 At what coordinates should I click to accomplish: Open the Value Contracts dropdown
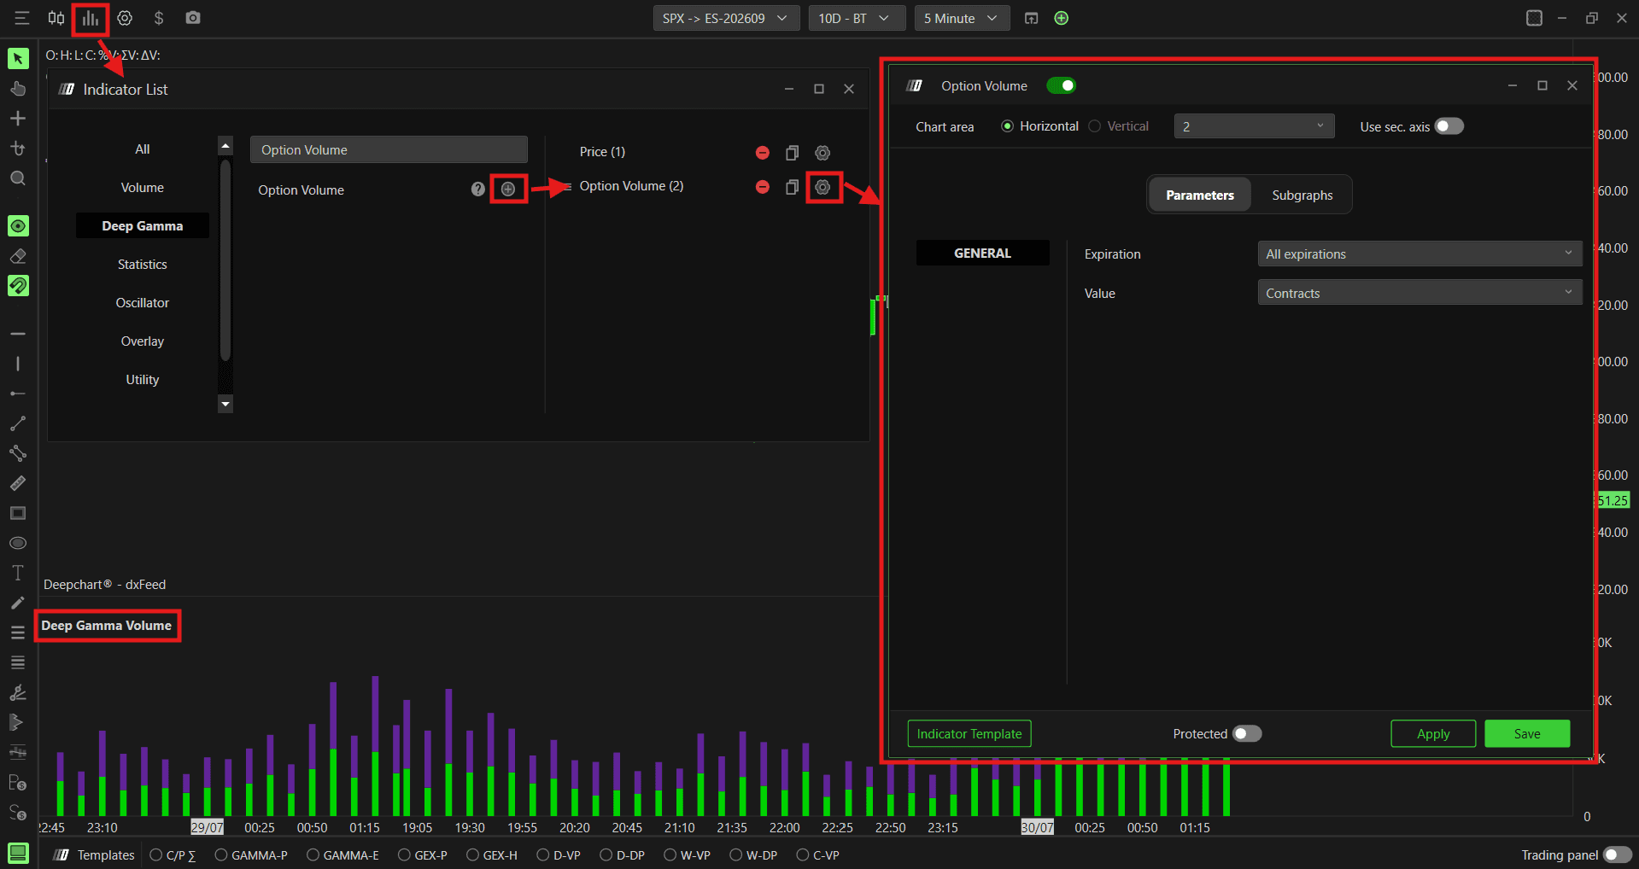click(1419, 293)
